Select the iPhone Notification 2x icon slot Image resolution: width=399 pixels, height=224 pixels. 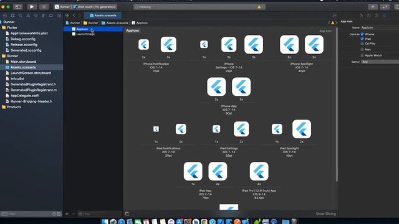click(x=143, y=45)
